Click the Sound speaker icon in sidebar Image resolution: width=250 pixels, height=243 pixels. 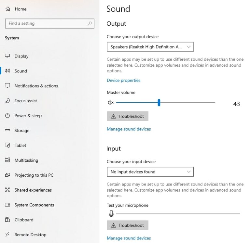pyautogui.click(x=7, y=70)
